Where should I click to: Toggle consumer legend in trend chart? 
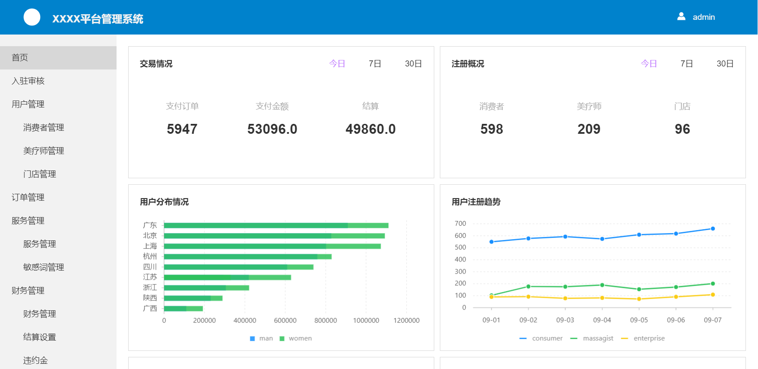click(541, 338)
